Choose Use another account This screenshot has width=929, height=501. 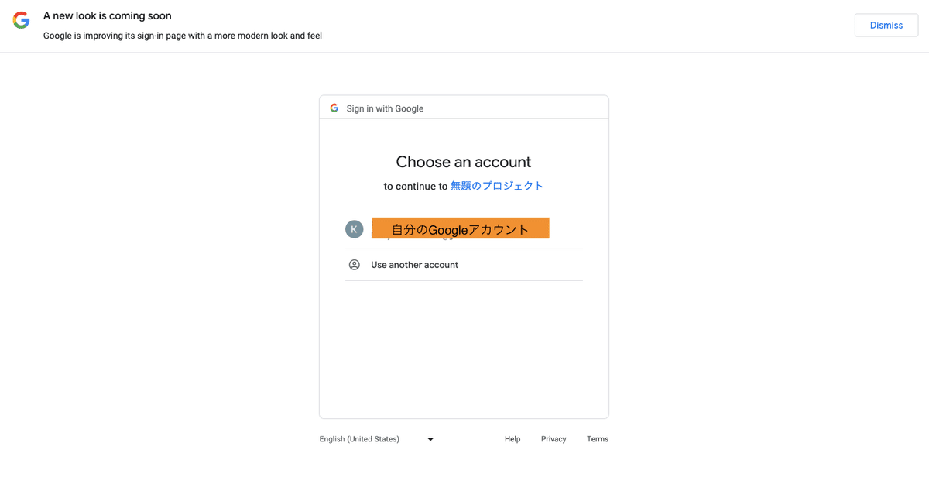(464, 265)
